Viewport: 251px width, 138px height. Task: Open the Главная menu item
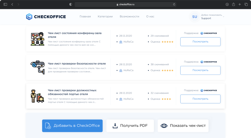[85, 16]
